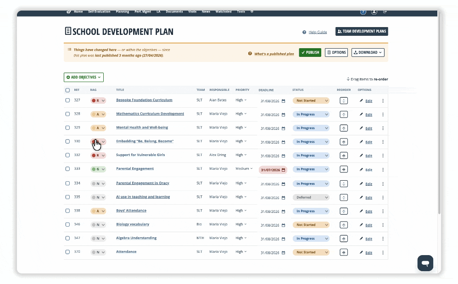Open priority dropdown for Alex Dring's objective

click(x=241, y=155)
